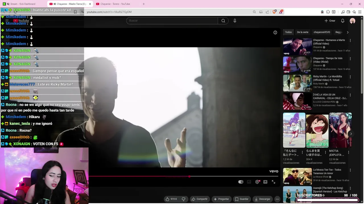This screenshot has height=204, width=364.
Task: Activate voice search microphone
Action: (235, 21)
